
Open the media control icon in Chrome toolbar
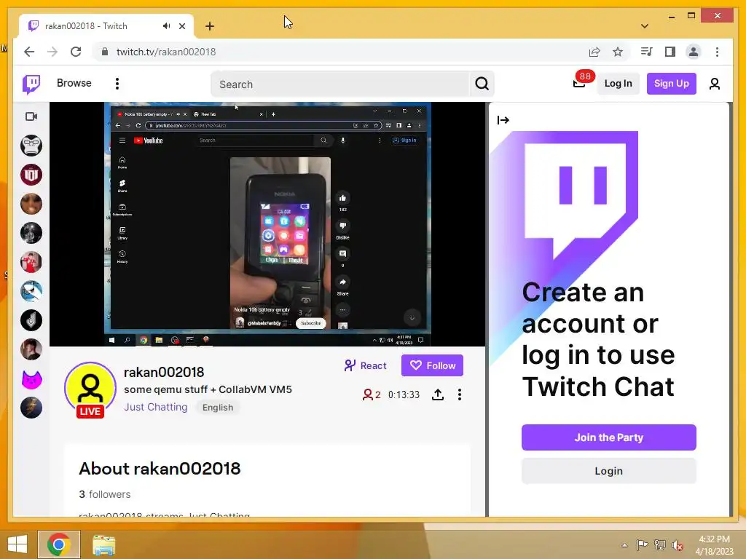[x=646, y=52]
